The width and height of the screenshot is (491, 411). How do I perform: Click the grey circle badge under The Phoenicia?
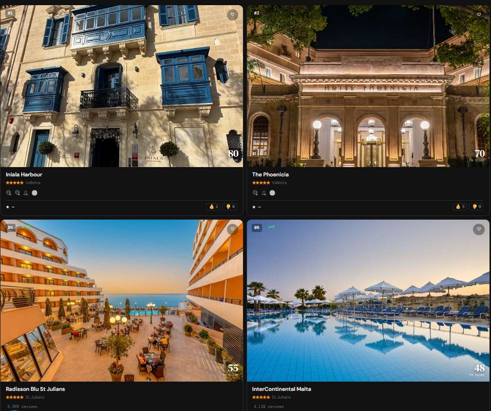[272, 193]
